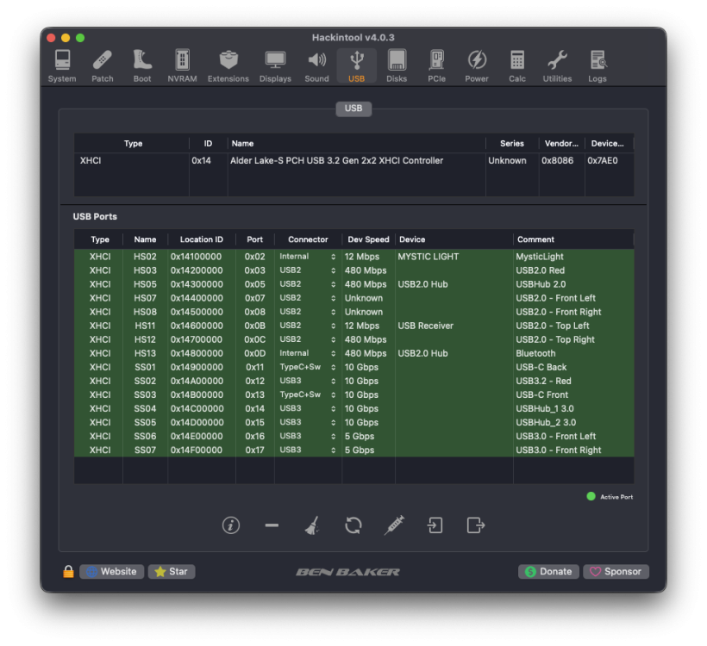Open the Disks section icon
The height and width of the screenshot is (646, 707).
tap(397, 65)
